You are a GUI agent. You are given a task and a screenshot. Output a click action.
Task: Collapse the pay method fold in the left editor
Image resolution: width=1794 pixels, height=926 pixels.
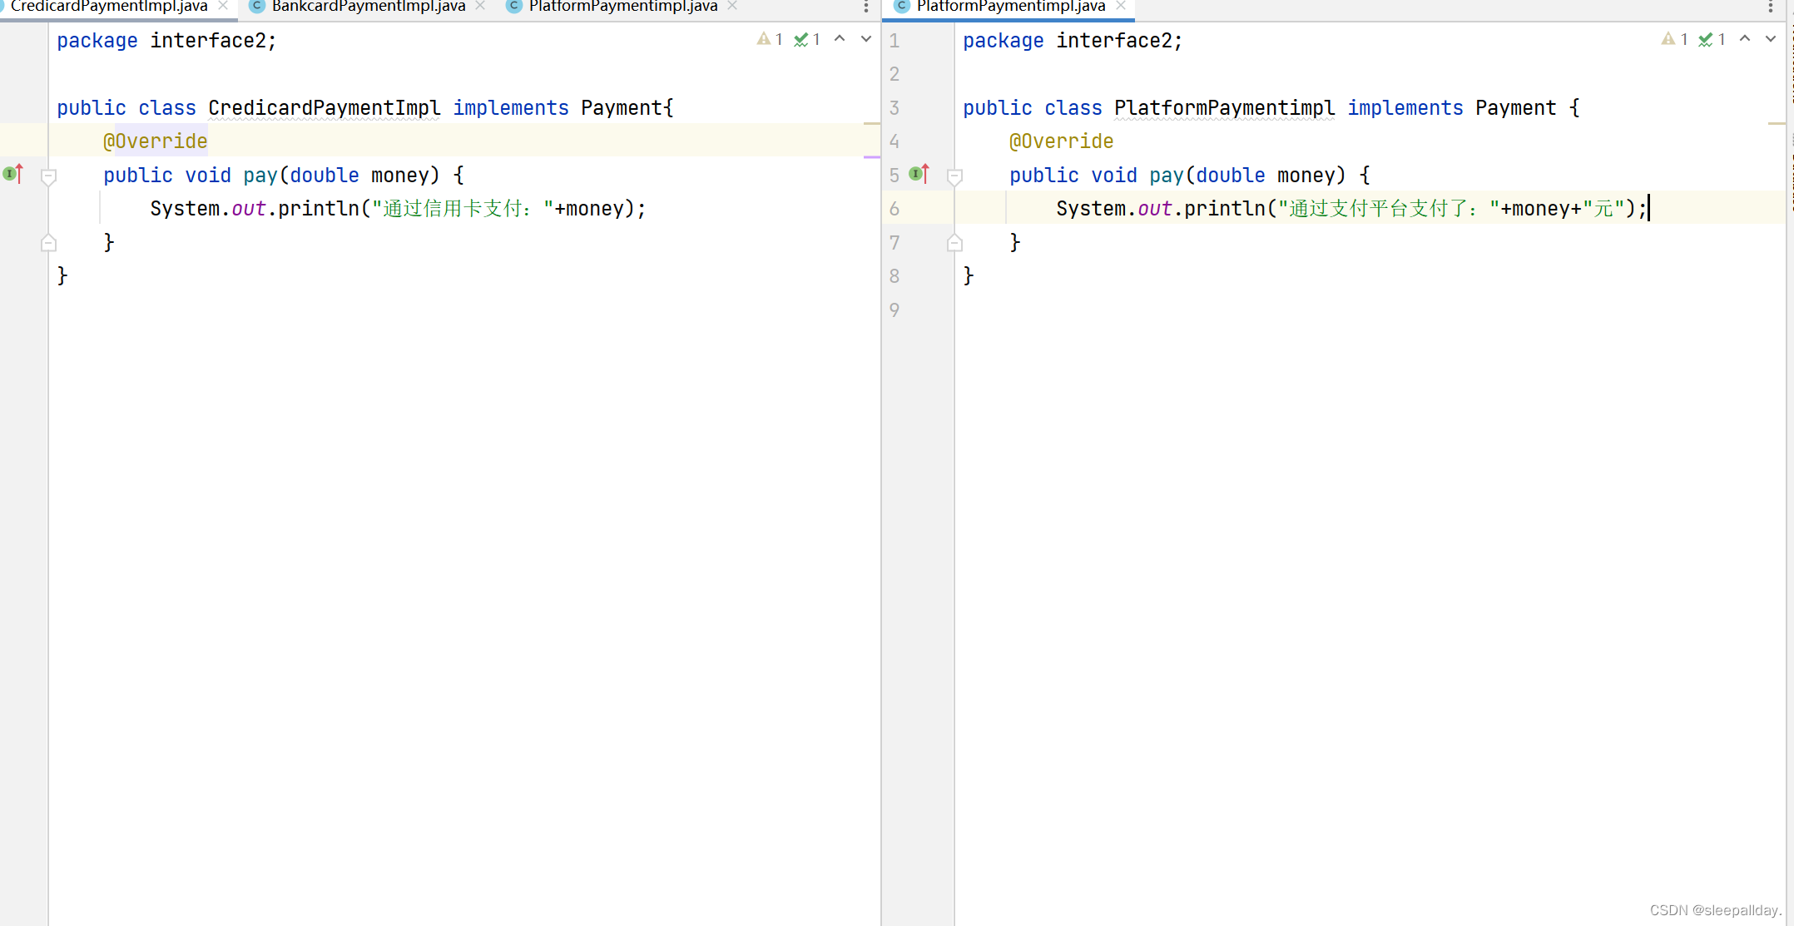pyautogui.click(x=49, y=176)
